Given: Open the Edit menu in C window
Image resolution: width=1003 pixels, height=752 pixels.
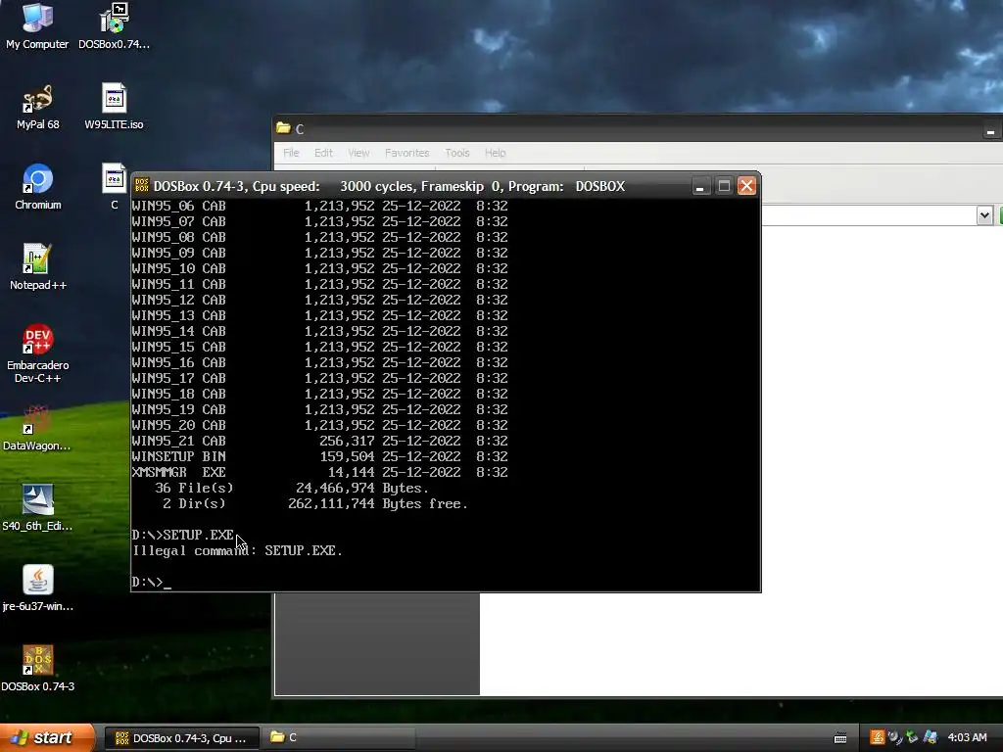Looking at the screenshot, I should (323, 153).
